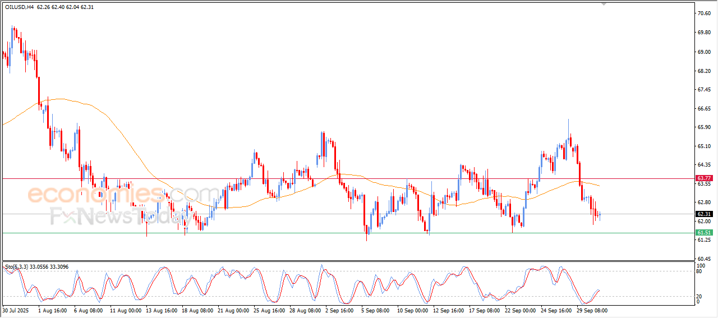The height and width of the screenshot is (318, 718).
Task: Select the grey current price horizontal line
Action: coord(449,214)
